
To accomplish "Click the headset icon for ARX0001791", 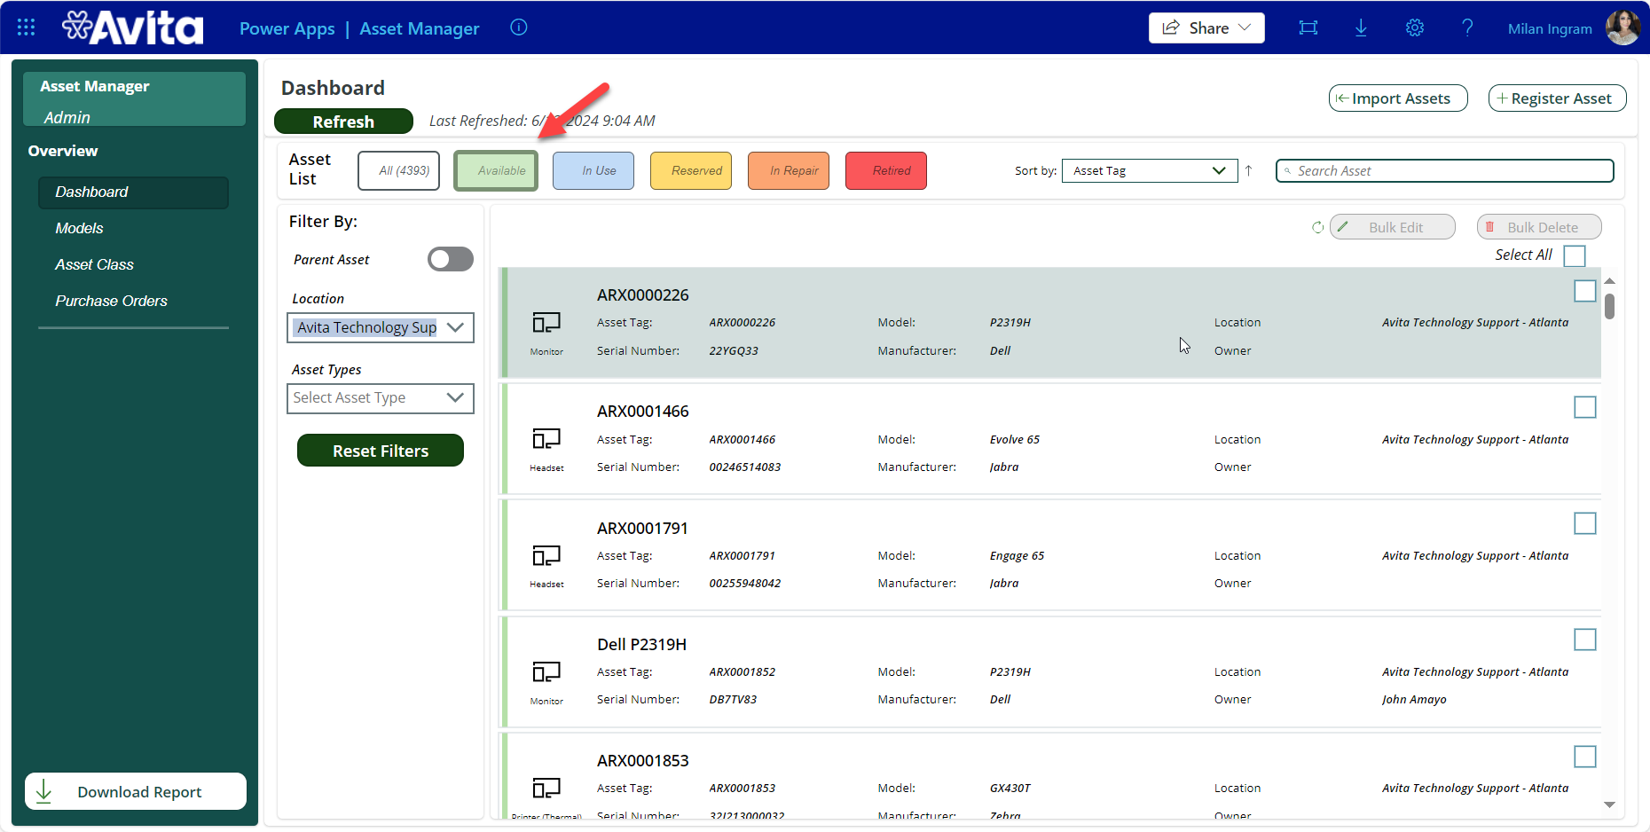I will click(546, 555).
